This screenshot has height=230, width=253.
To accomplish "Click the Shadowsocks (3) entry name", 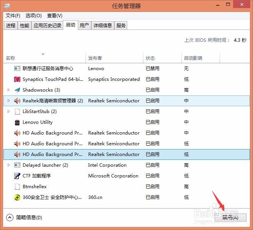I will tap(41, 90).
